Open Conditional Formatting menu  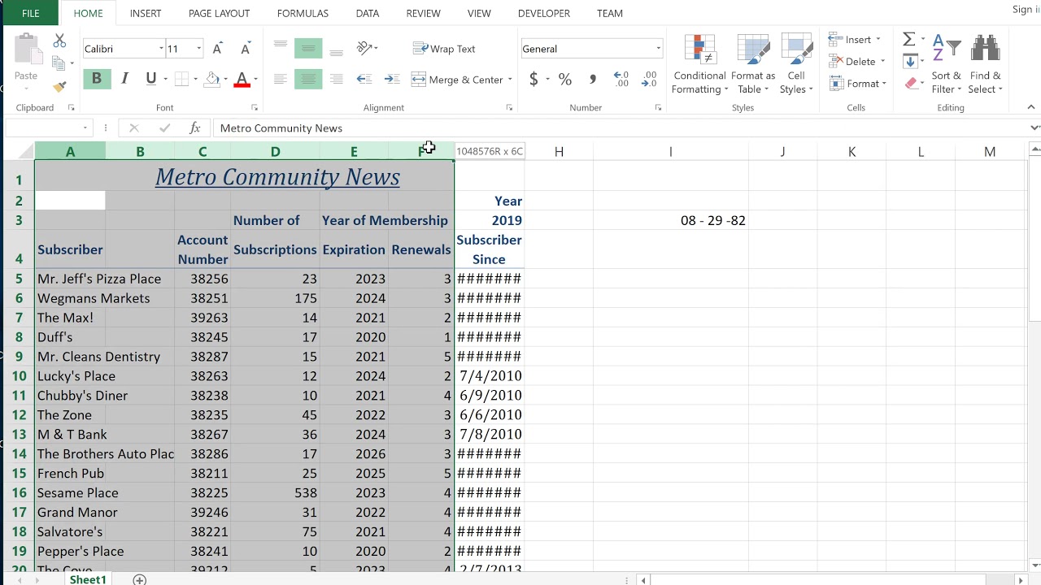click(699, 65)
